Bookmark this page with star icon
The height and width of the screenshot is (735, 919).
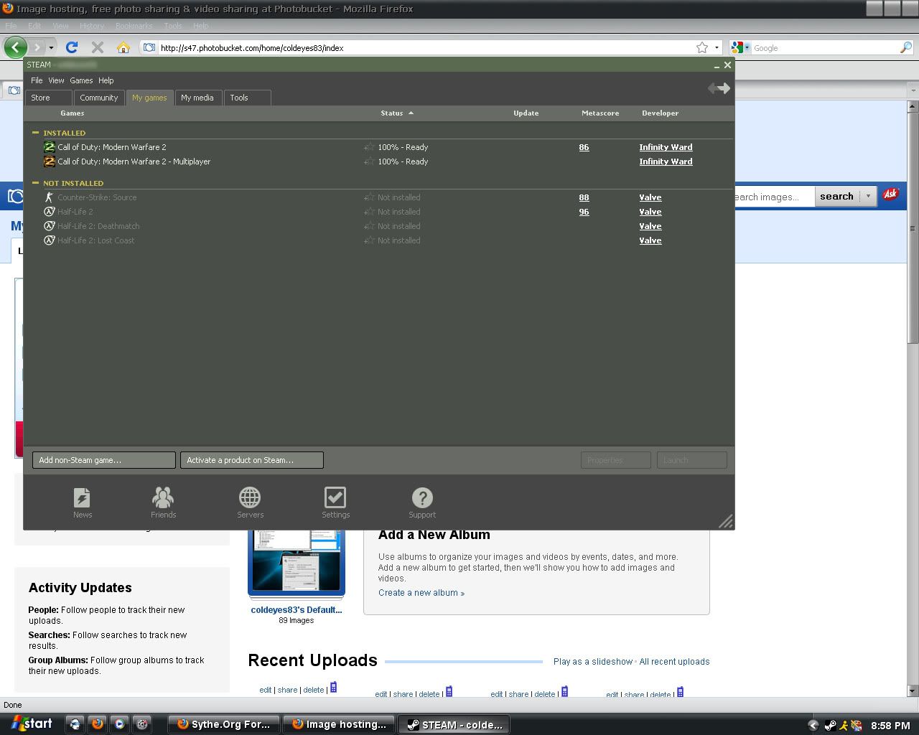click(702, 47)
